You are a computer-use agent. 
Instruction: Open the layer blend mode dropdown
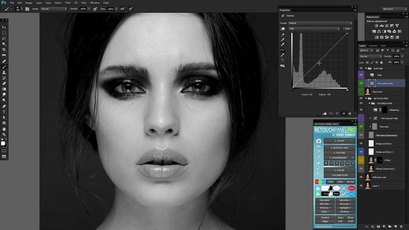(x=371, y=56)
